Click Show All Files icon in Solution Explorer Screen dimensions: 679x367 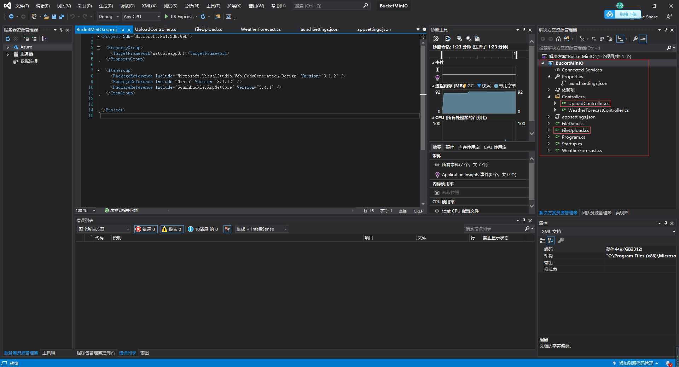pyautogui.click(x=609, y=39)
